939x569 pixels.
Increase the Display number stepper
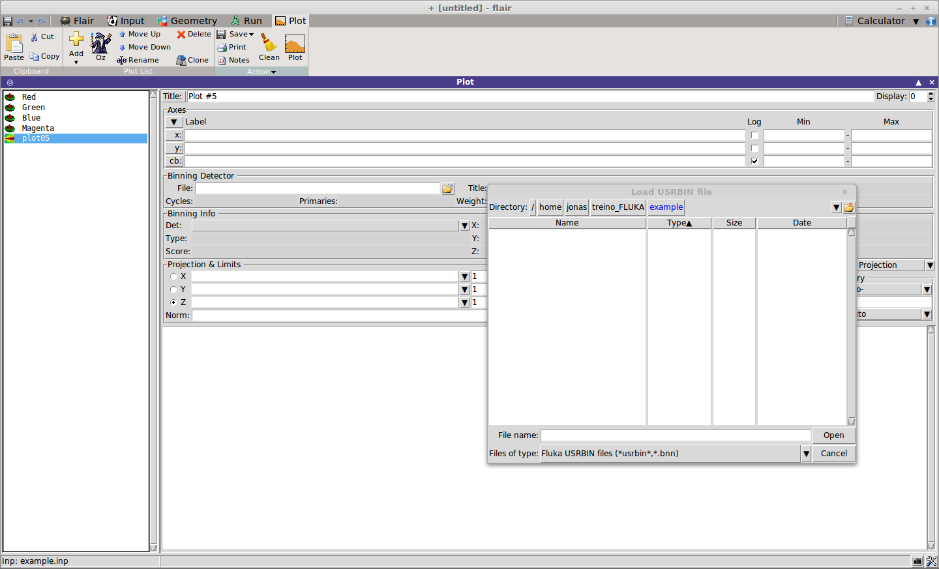[931, 94]
